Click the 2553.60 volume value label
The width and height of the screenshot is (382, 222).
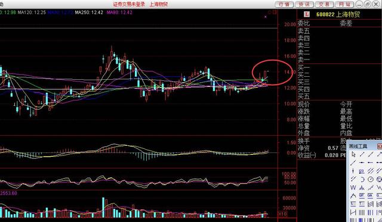[9, 193]
